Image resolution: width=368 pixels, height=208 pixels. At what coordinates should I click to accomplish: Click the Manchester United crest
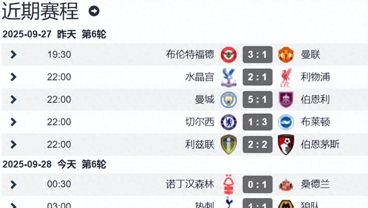click(x=286, y=55)
